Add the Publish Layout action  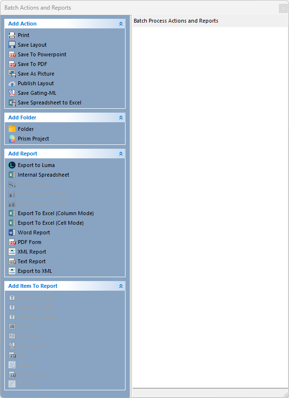(x=31, y=83)
